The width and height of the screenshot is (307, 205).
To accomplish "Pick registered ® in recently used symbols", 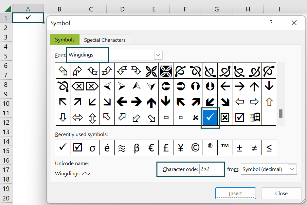I will pos(210,148).
